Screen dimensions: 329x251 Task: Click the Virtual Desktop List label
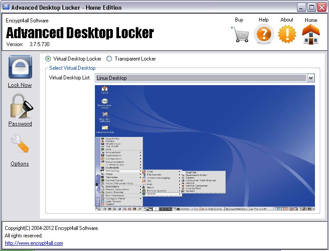70,78
